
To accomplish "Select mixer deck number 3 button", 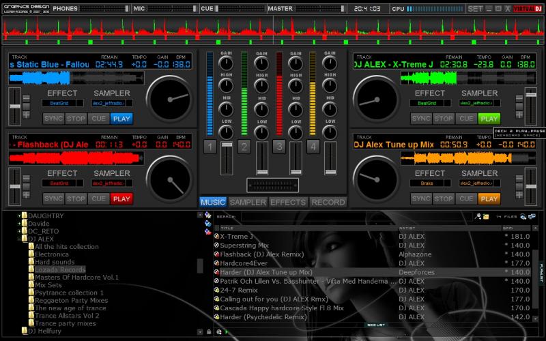I will point(278,147).
